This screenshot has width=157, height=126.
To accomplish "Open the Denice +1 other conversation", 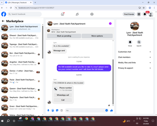I will 21,72.
